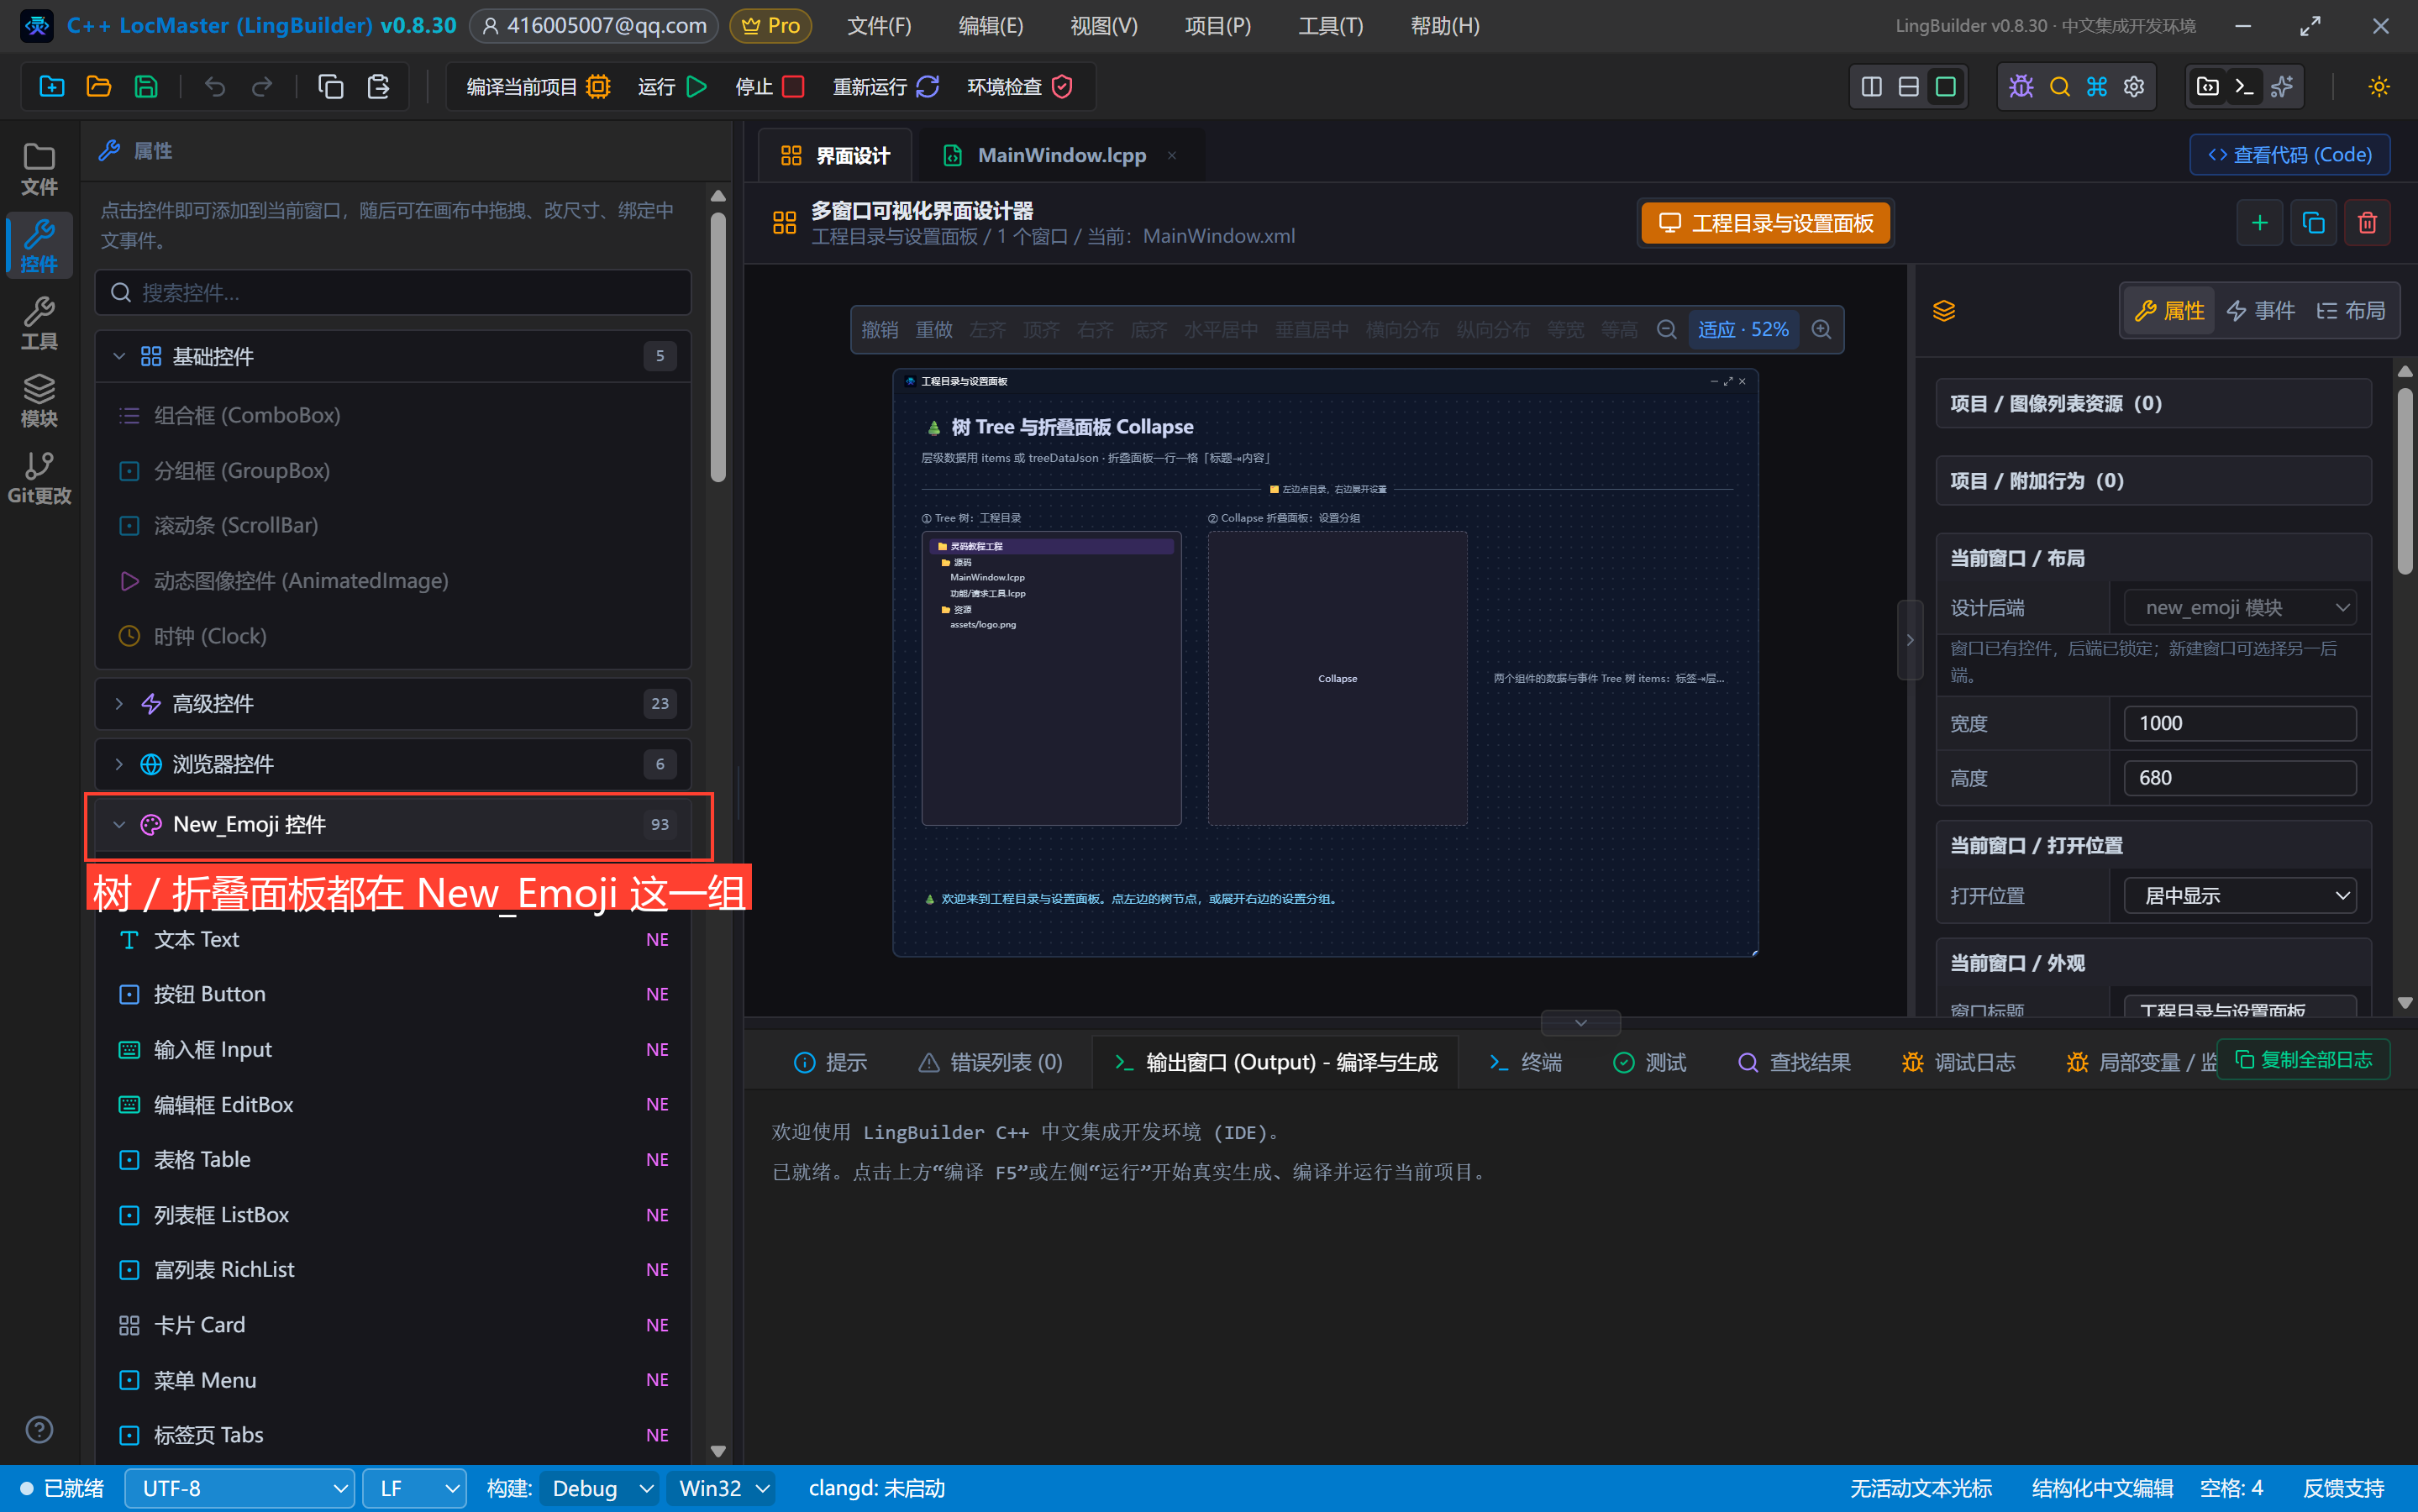The width and height of the screenshot is (2418, 1512).
Task: Open the 设计后端 new_emoji dropdown
Action: (x=2240, y=607)
